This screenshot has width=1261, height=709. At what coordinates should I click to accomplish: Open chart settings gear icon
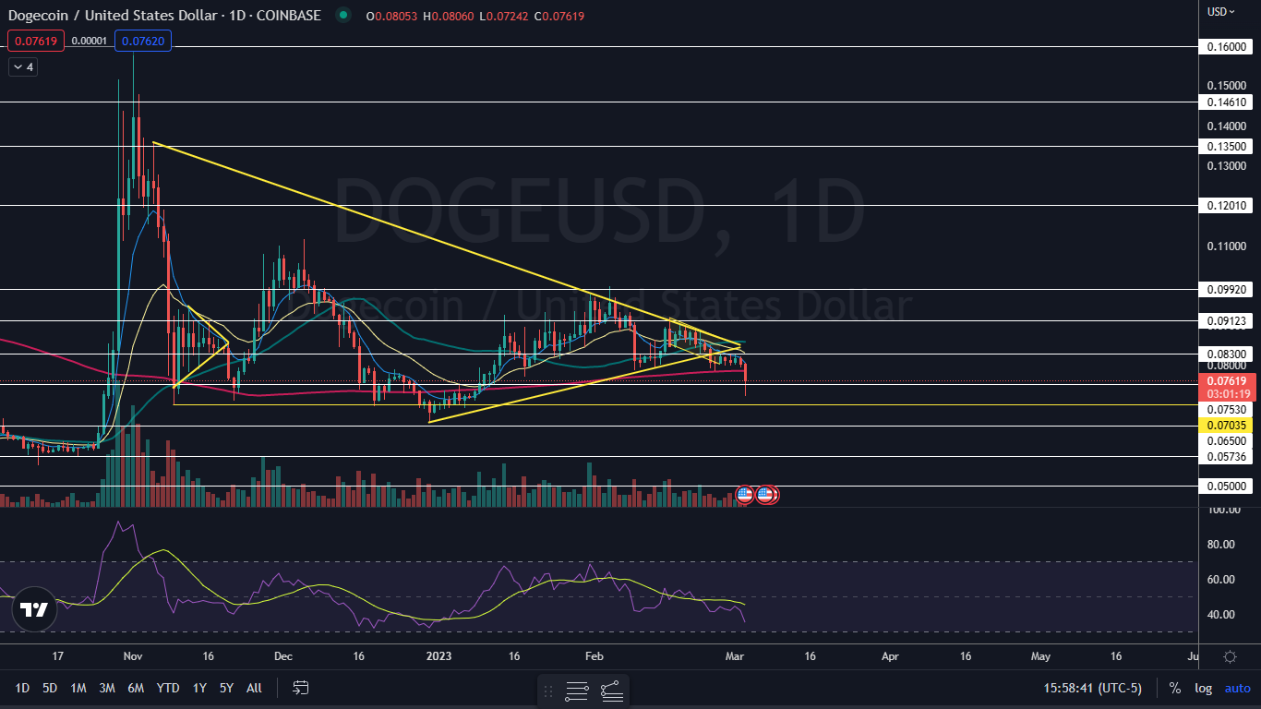pyautogui.click(x=1230, y=656)
